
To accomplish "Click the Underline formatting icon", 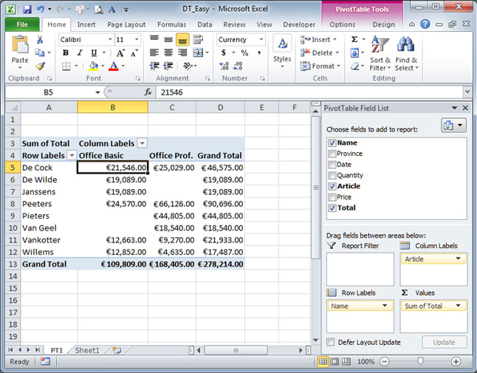I will pyautogui.click(x=93, y=53).
